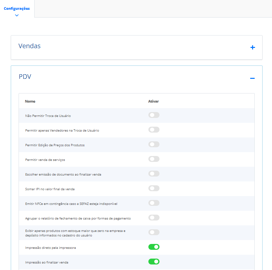The width and height of the screenshot is (272, 270).
Task: Enable Permitir apenas Vendedores na Troca de Usuário
Action: pos(154,130)
